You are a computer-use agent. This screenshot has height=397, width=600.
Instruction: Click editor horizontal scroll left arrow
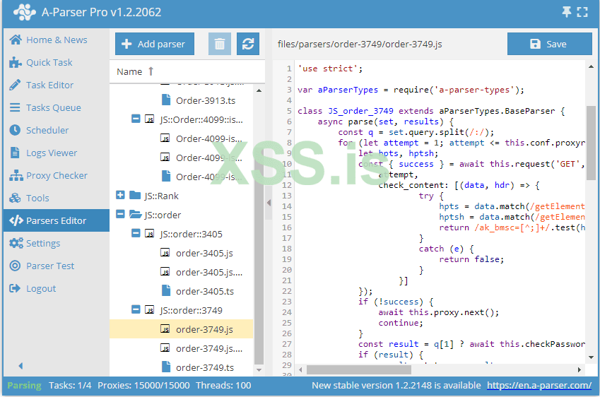[301, 370]
